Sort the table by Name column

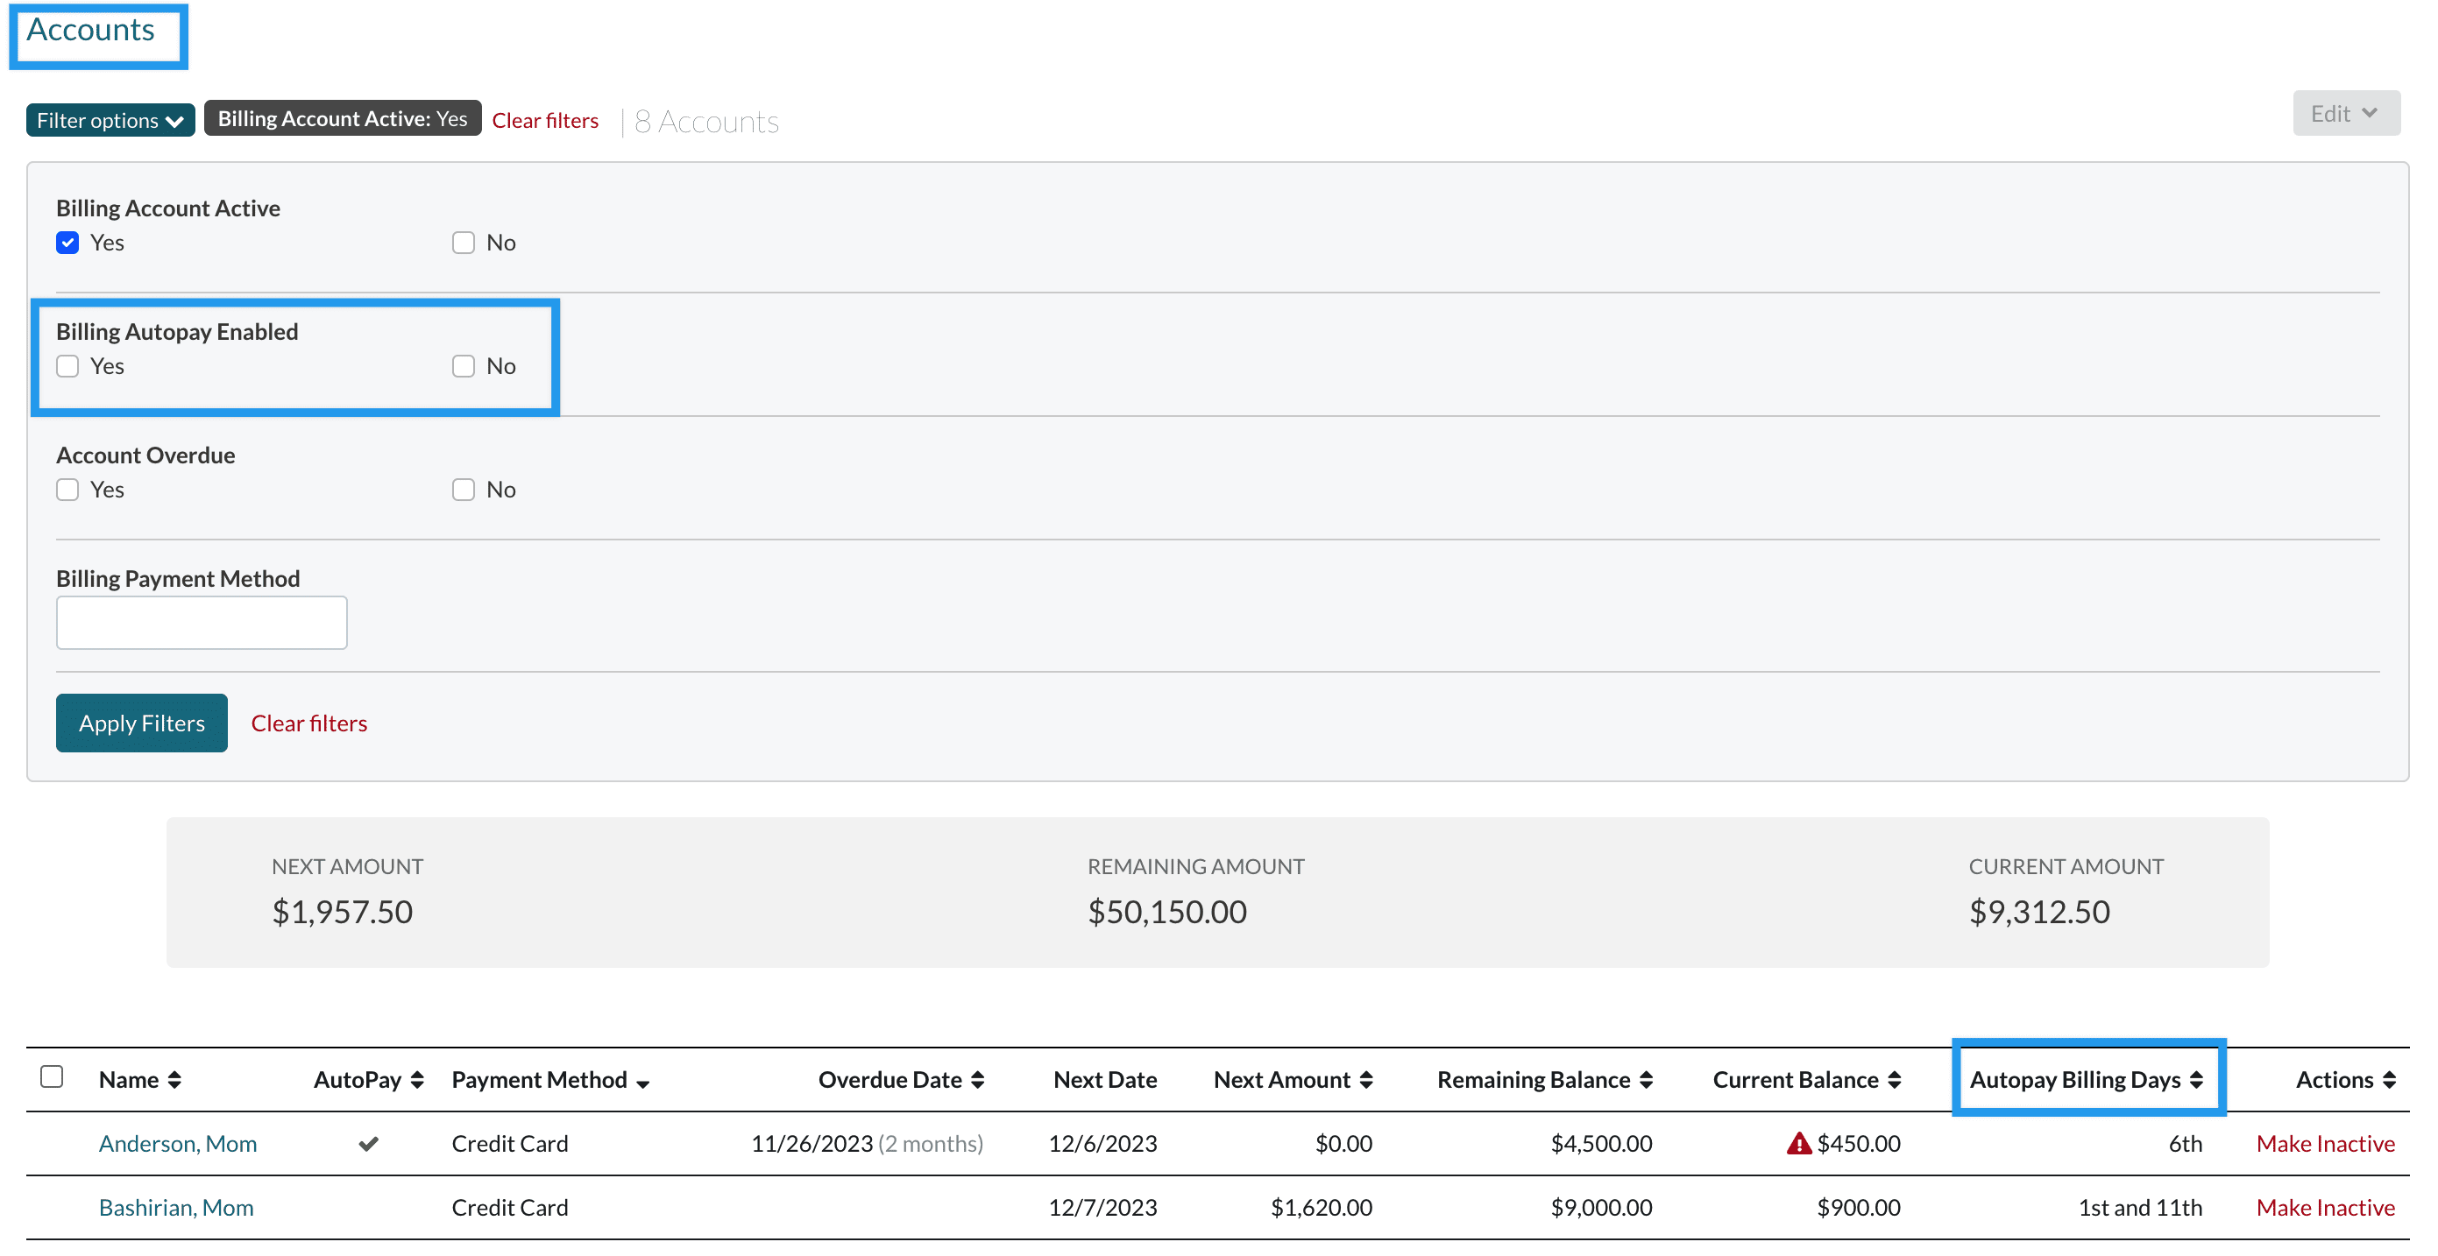(x=174, y=1079)
